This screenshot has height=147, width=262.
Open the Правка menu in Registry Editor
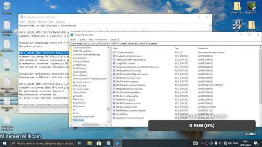(x=82, y=40)
